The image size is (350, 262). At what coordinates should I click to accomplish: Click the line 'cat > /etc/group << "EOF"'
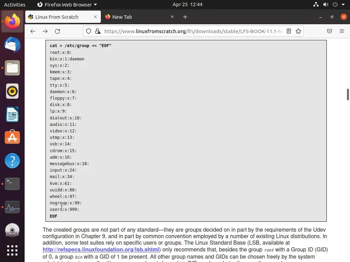[x=81, y=46]
